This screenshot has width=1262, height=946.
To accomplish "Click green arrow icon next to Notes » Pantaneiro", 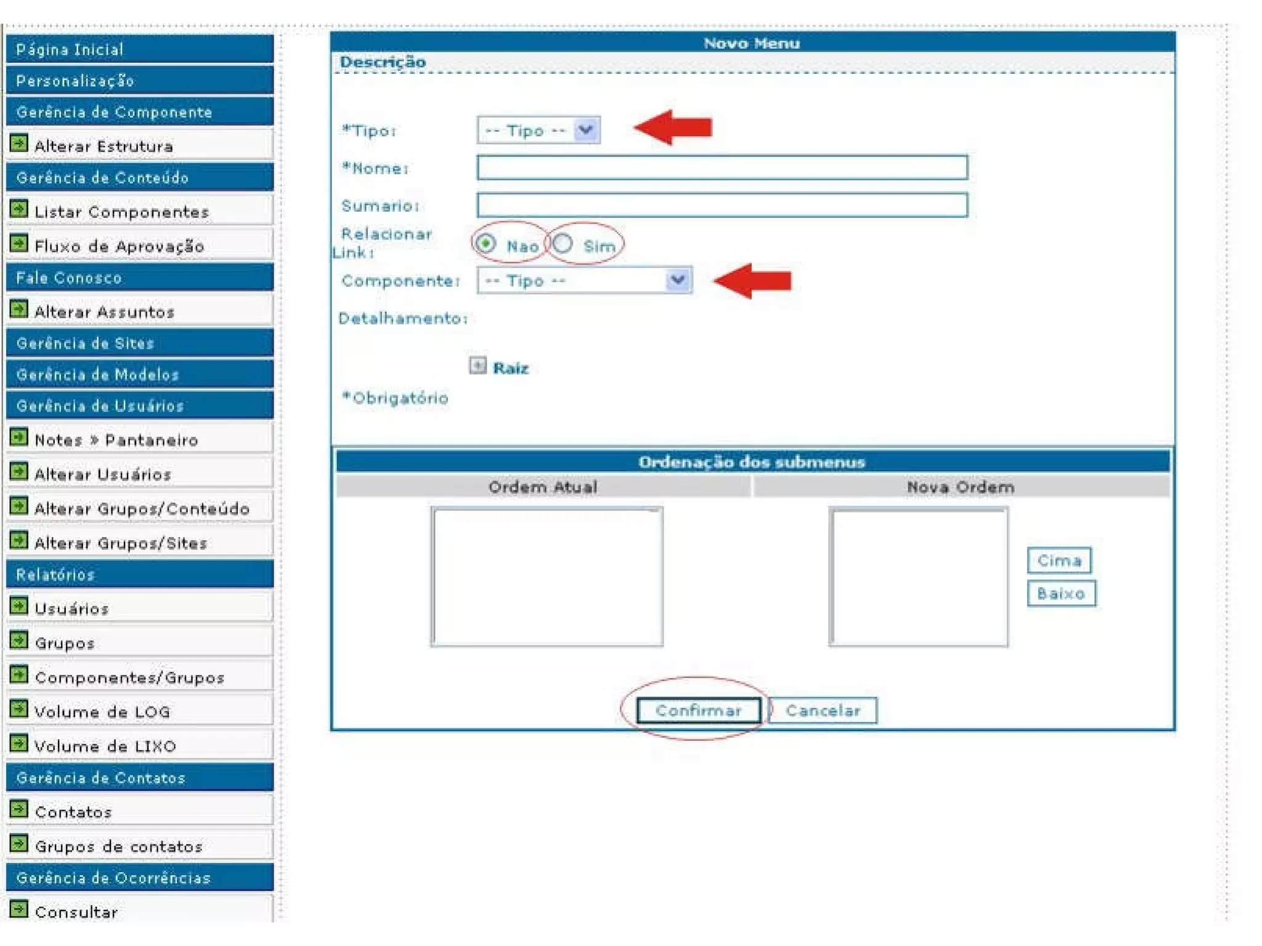I will [x=19, y=438].
